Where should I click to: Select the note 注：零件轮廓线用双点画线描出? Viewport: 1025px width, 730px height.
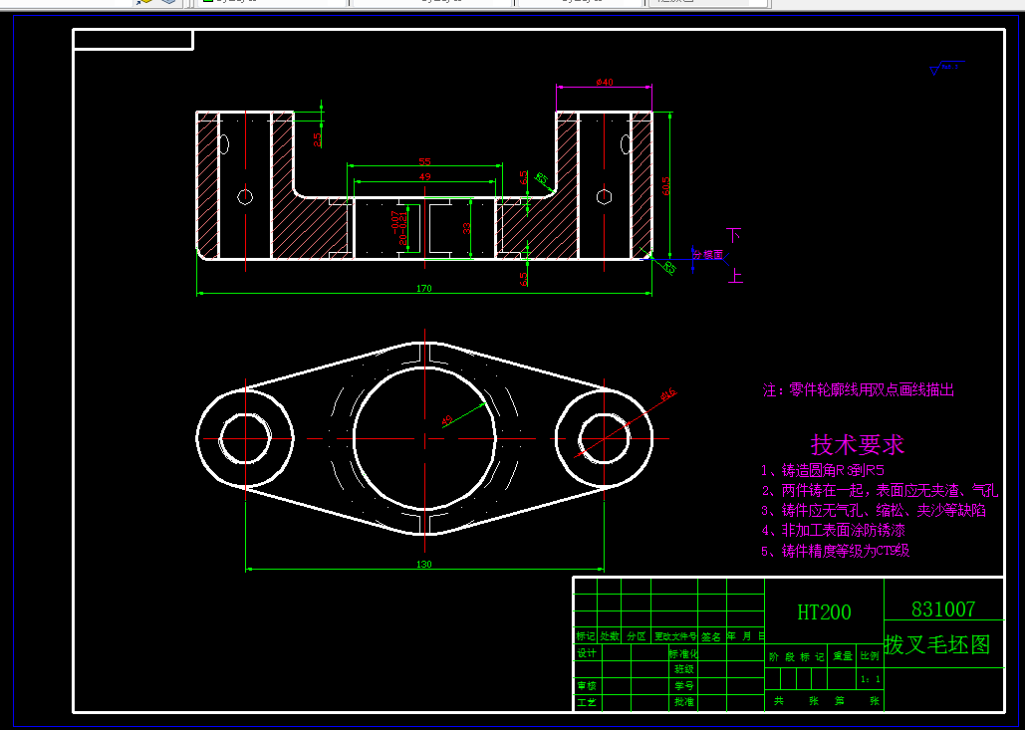pos(859,390)
